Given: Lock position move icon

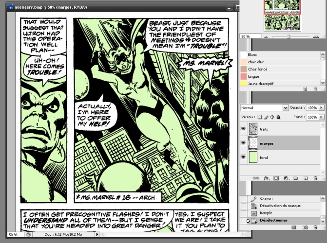Looking at the screenshot, I should [272, 117].
